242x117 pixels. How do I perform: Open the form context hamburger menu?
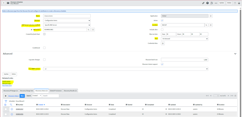[x=8, y=3]
